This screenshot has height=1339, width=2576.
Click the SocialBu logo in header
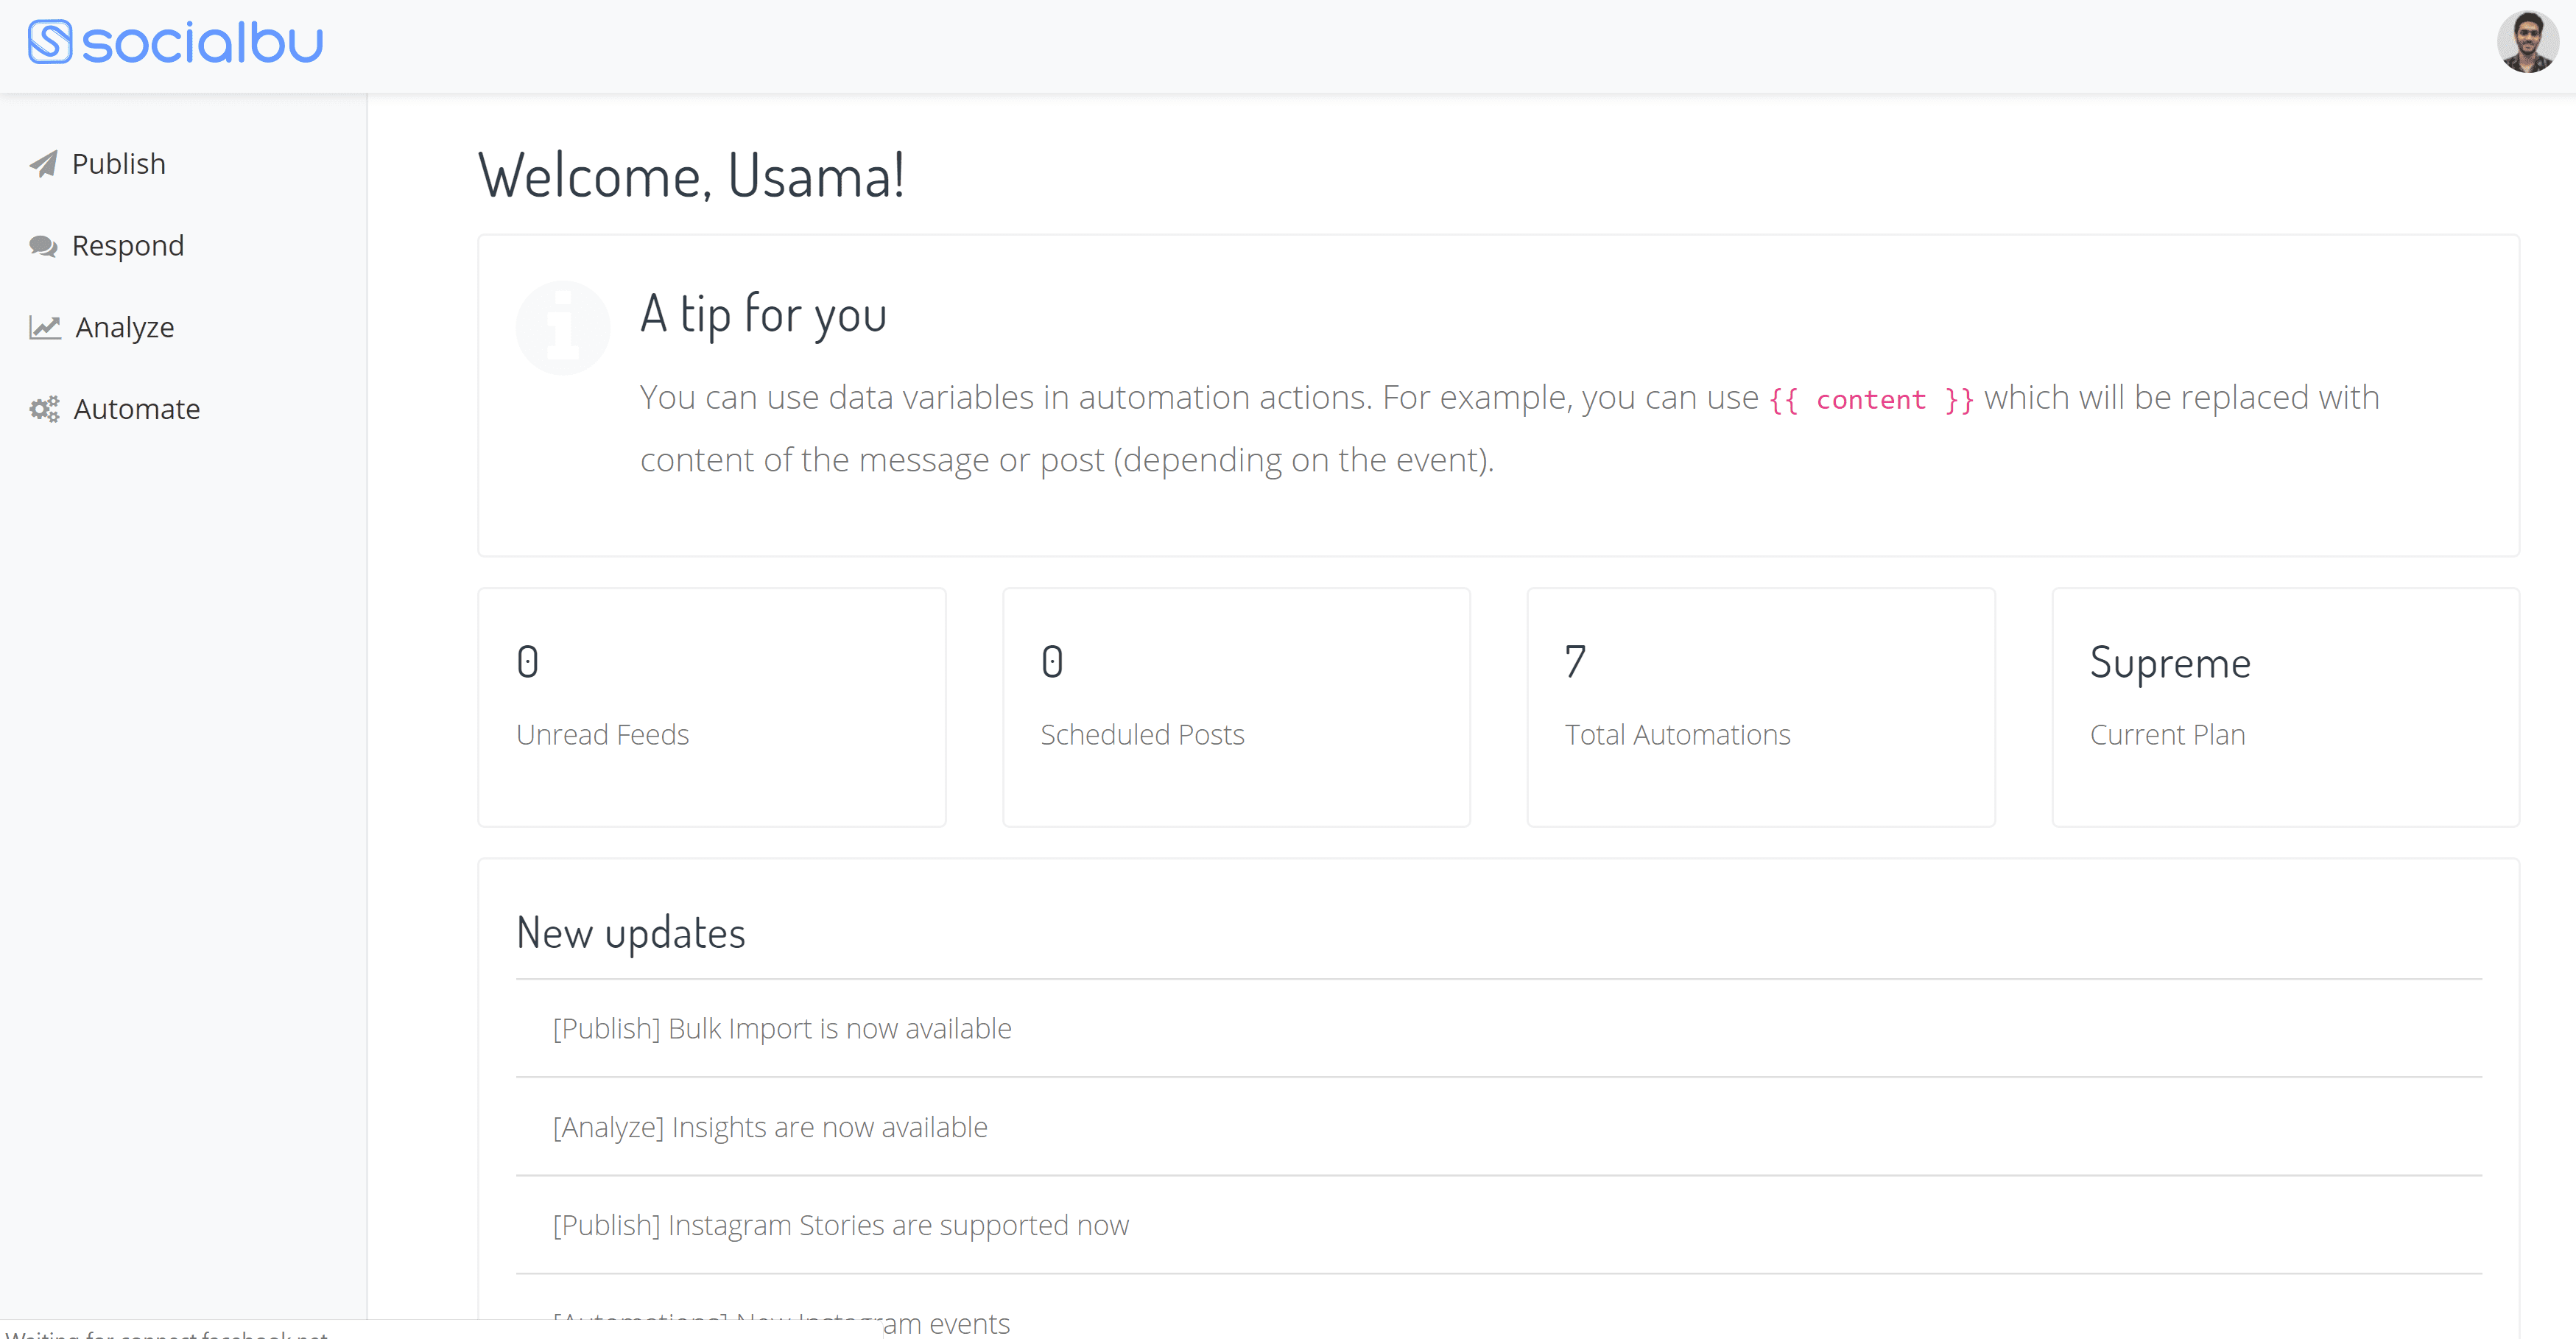coord(176,43)
